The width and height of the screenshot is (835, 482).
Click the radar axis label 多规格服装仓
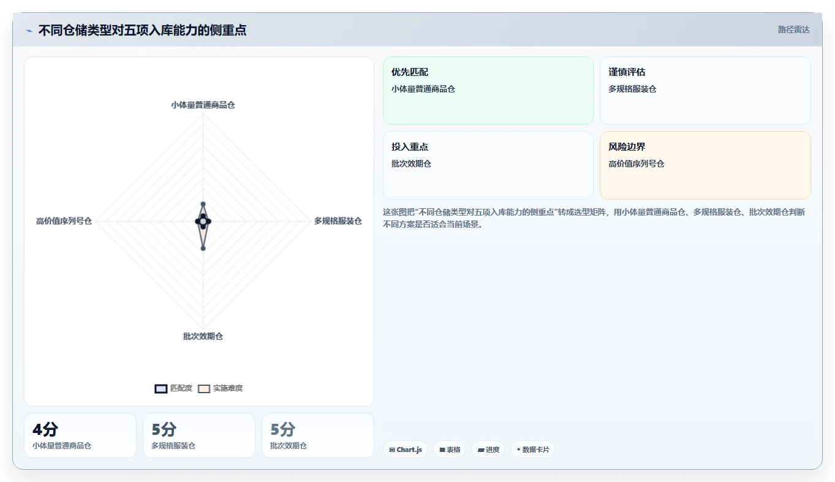pos(338,221)
